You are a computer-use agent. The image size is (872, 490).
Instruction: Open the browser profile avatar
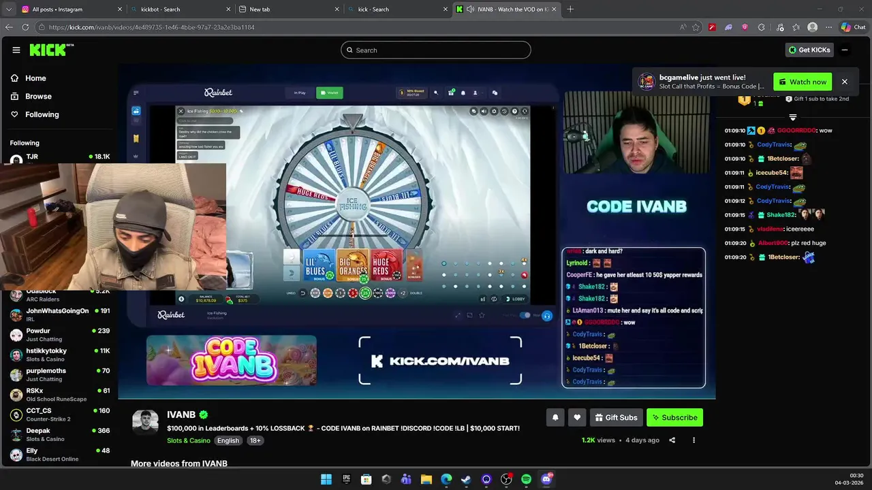pos(812,27)
